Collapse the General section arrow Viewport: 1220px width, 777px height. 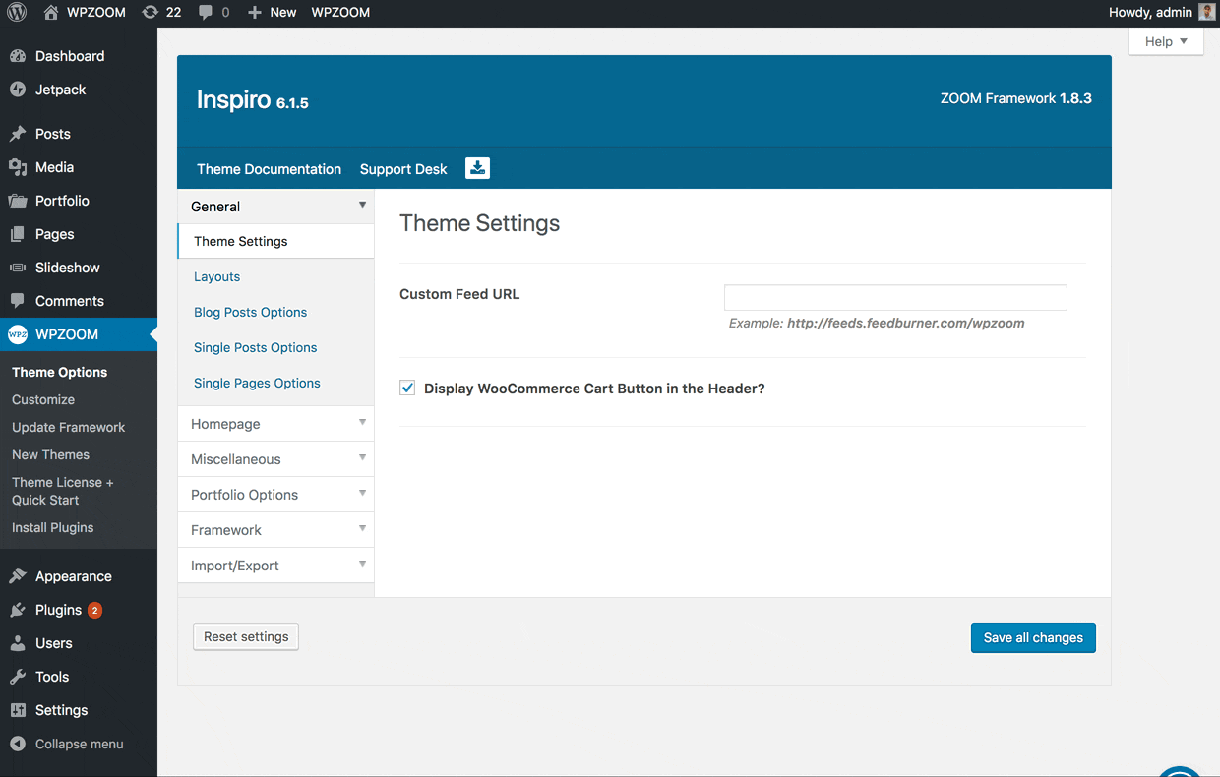pyautogui.click(x=362, y=206)
